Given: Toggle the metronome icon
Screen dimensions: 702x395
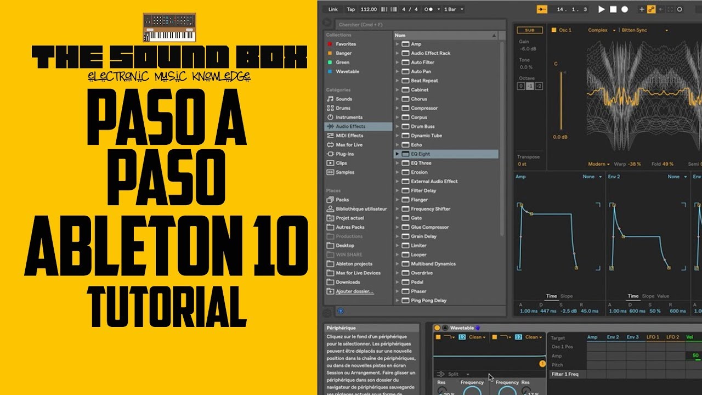Looking at the screenshot, I should click(x=429, y=9).
